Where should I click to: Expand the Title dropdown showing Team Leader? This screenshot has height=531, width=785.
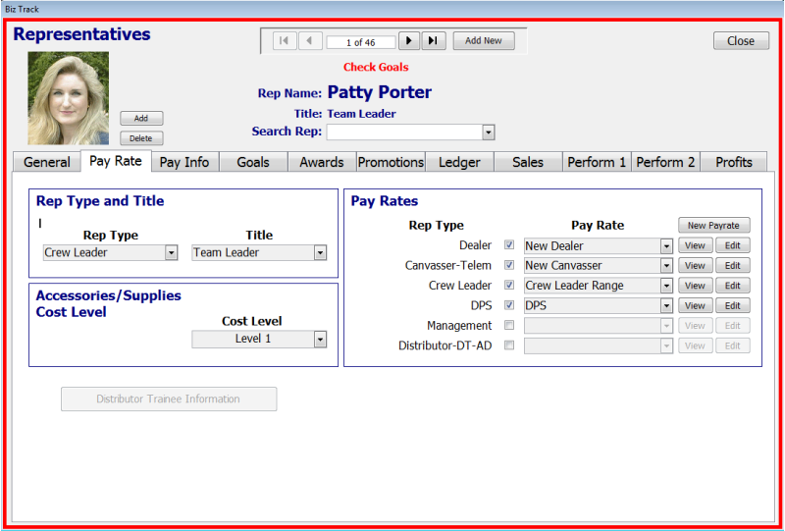[x=321, y=253]
